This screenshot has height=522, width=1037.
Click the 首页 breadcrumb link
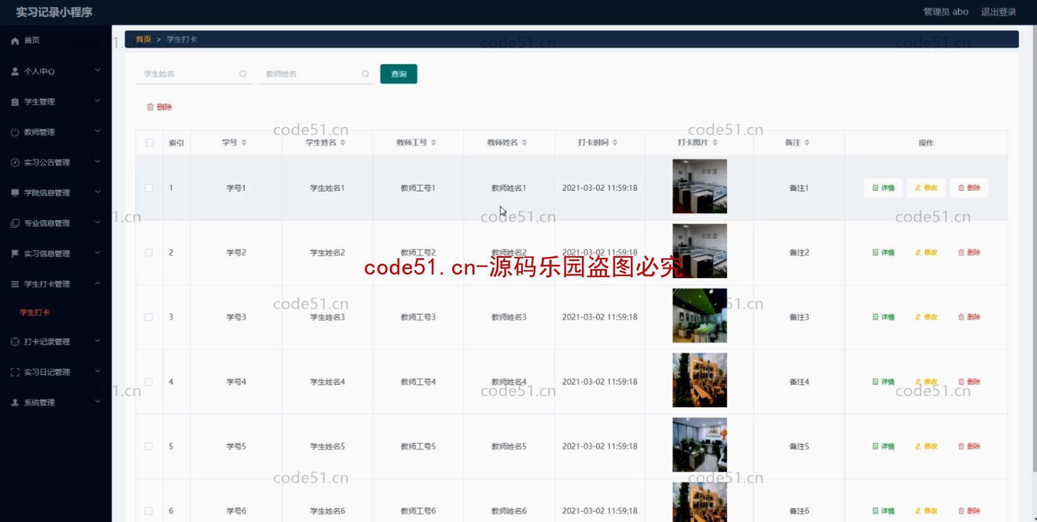click(x=143, y=39)
